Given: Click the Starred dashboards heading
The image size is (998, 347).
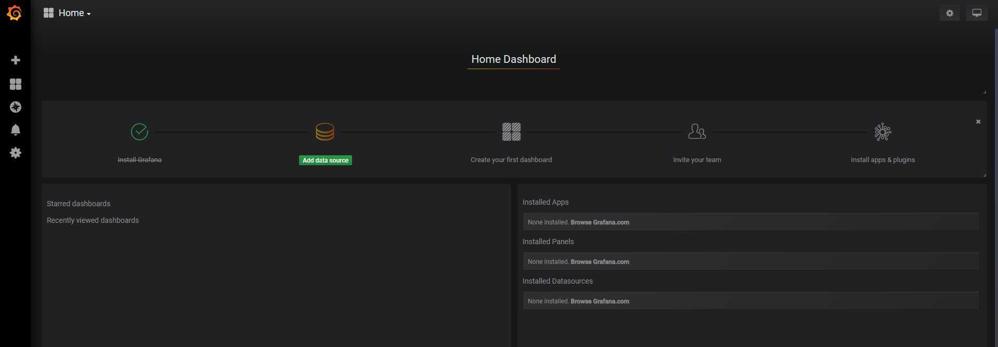Looking at the screenshot, I should tap(79, 204).
